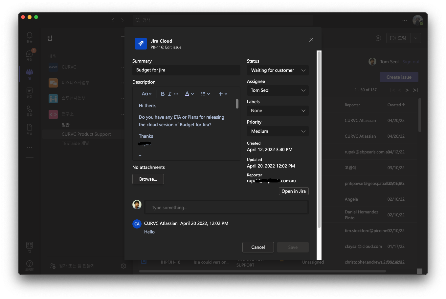Click the Browse attachments button
The height and width of the screenshot is (299, 446).
click(x=148, y=179)
